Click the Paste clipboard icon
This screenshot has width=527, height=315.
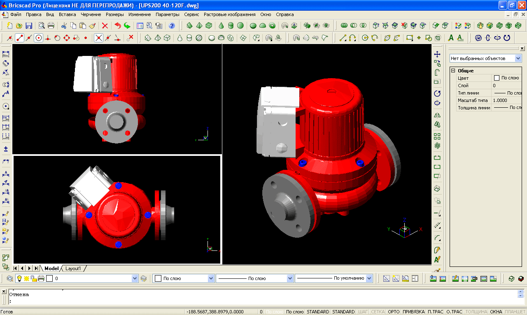[83, 25]
